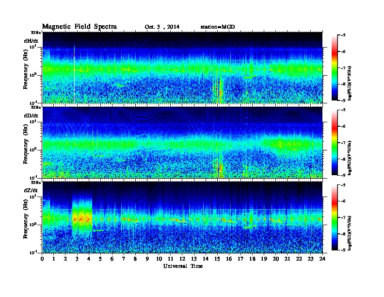The height and width of the screenshot is (297, 384).
Task: Click the hour "5" tick label
Action: (x=100, y=259)
